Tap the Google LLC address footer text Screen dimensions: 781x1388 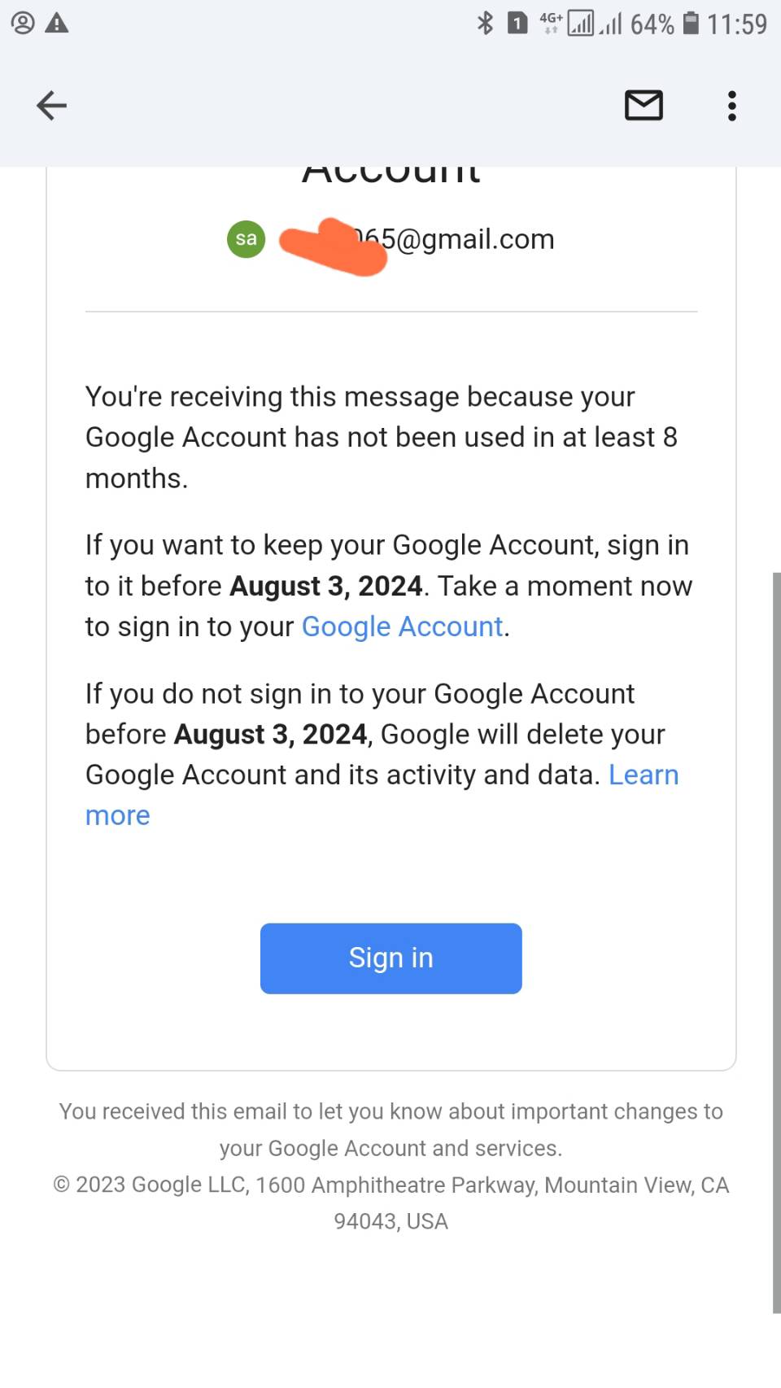point(390,1202)
